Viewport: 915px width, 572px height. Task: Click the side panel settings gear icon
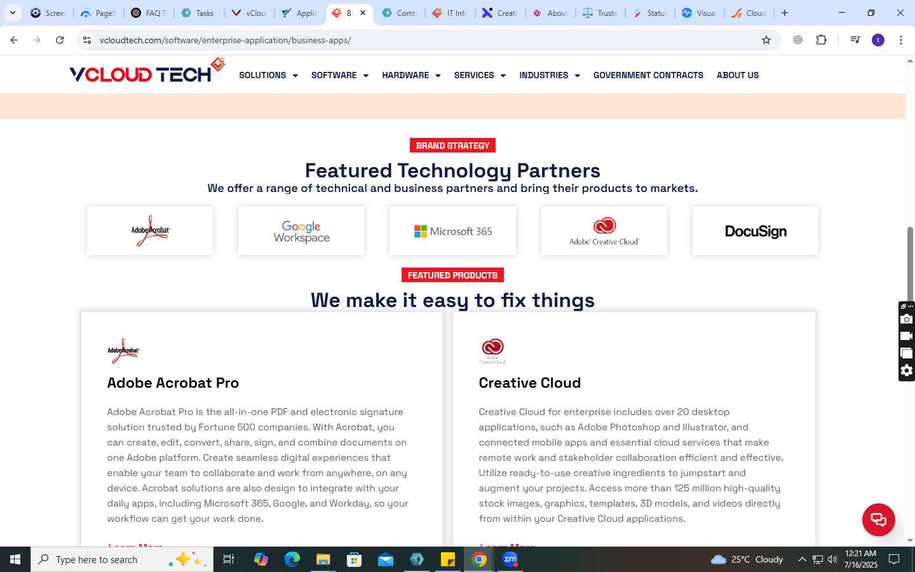[x=907, y=371]
